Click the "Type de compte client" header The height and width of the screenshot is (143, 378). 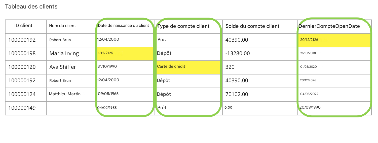[x=183, y=26]
